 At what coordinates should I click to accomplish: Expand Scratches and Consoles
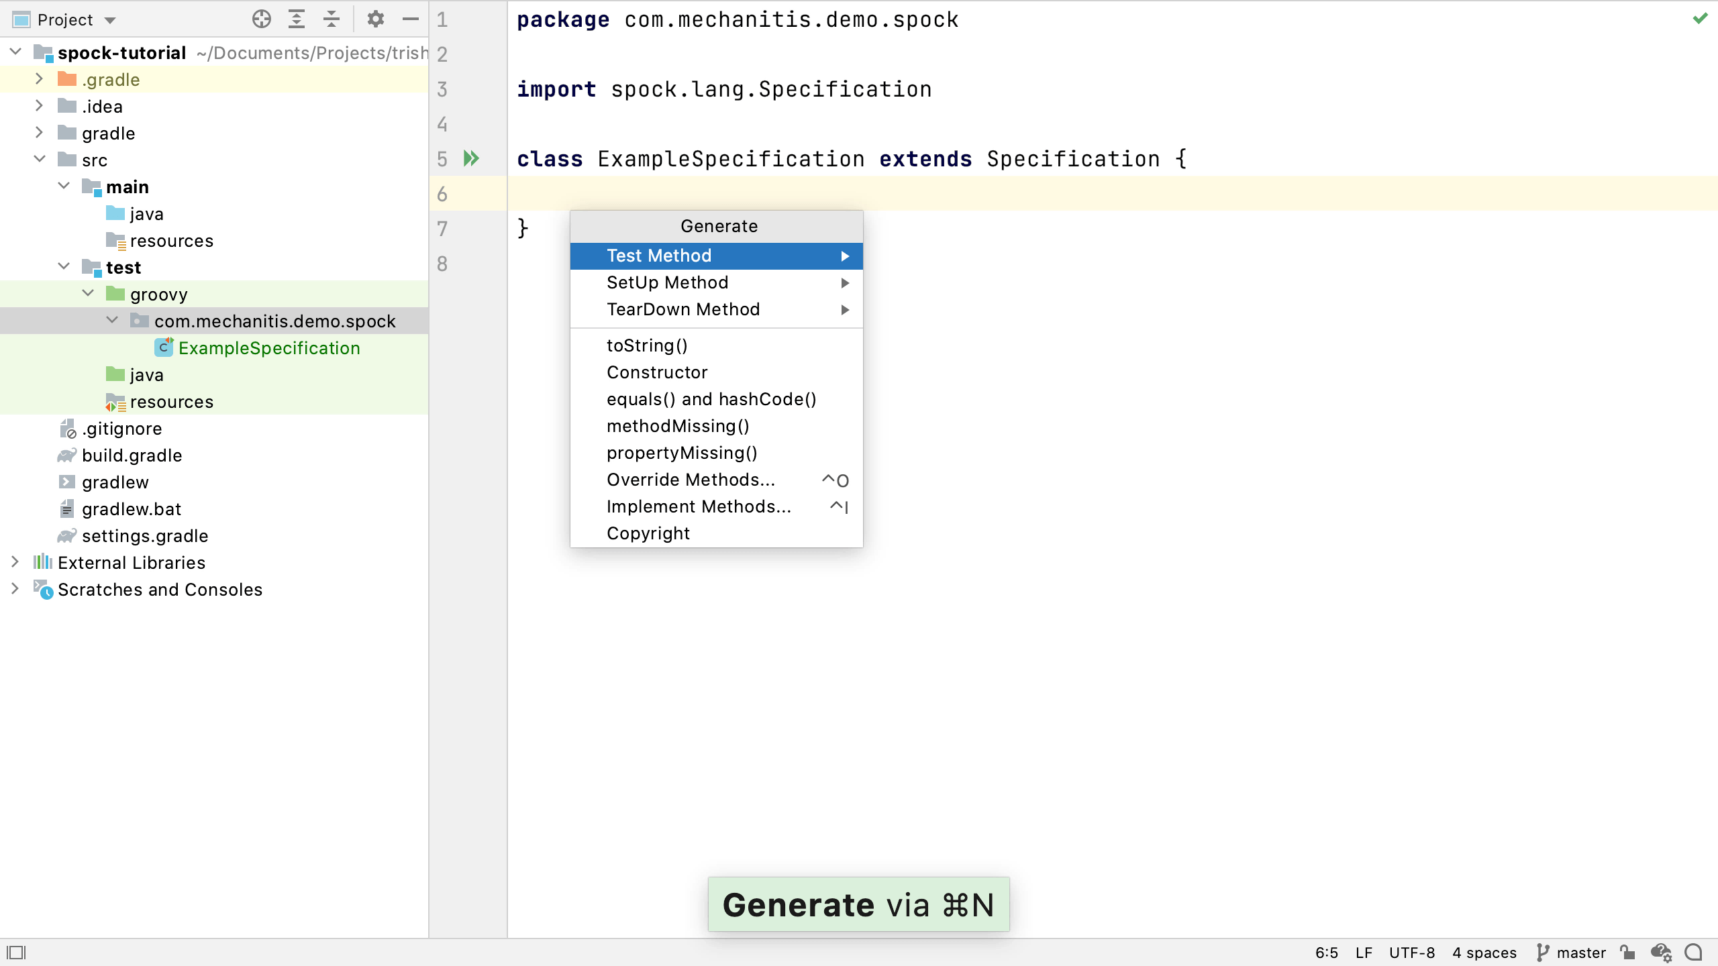click(15, 589)
